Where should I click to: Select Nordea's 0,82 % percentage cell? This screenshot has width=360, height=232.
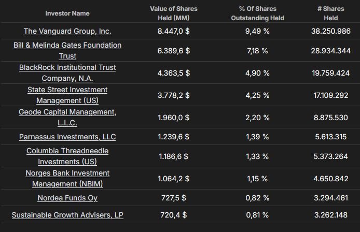257,198
